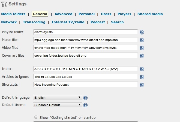Select the Players settings tab

point(124,14)
